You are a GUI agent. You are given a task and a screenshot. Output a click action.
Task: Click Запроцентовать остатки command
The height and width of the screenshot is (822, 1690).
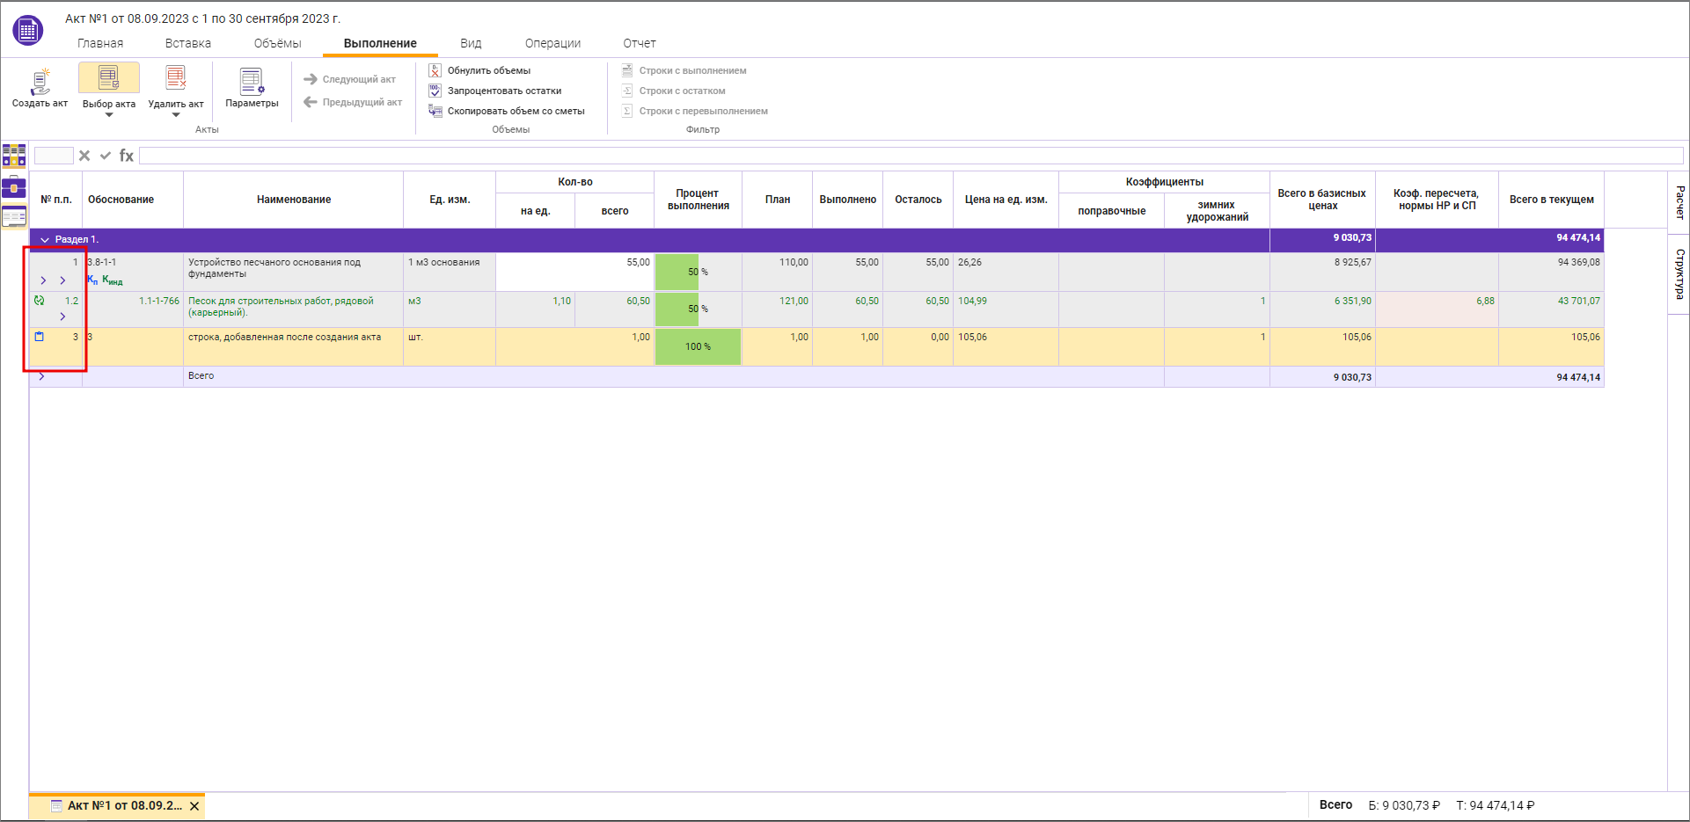[504, 91]
